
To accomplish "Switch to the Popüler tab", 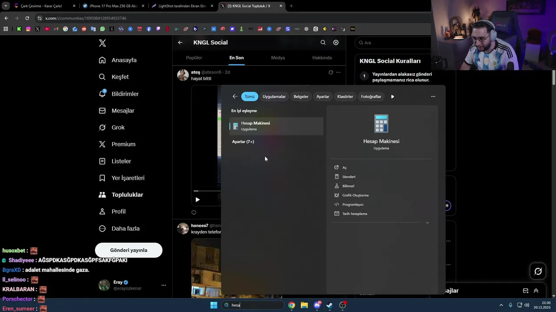I will tap(194, 58).
